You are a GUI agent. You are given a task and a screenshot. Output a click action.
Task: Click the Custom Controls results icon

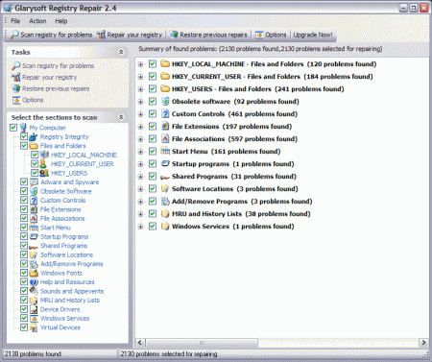coord(165,113)
